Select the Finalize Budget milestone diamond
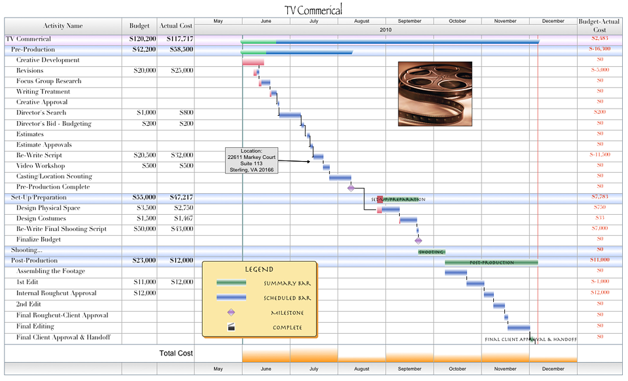The image size is (628, 381). coord(419,240)
